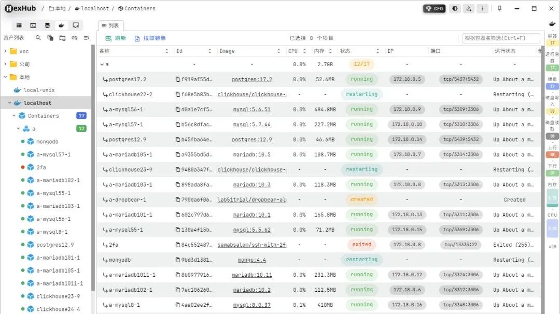Copy the Id of 2fa row
The width and height of the screenshot is (560, 314).
click(177, 245)
